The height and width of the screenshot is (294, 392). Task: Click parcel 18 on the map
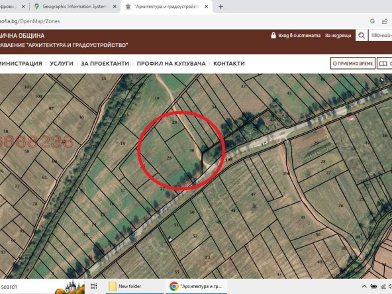(x=122, y=143)
